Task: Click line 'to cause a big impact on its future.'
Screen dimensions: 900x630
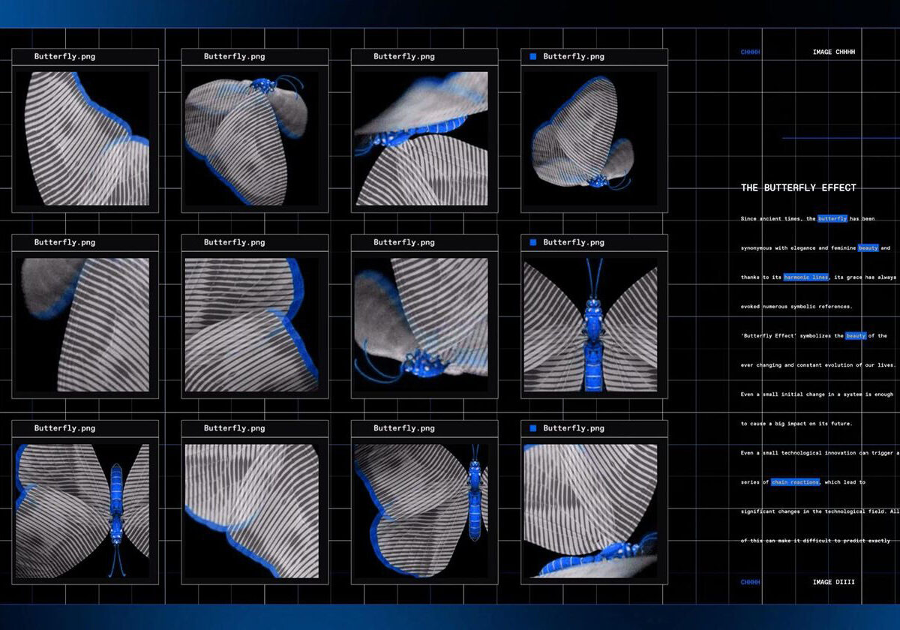Action: point(796,424)
